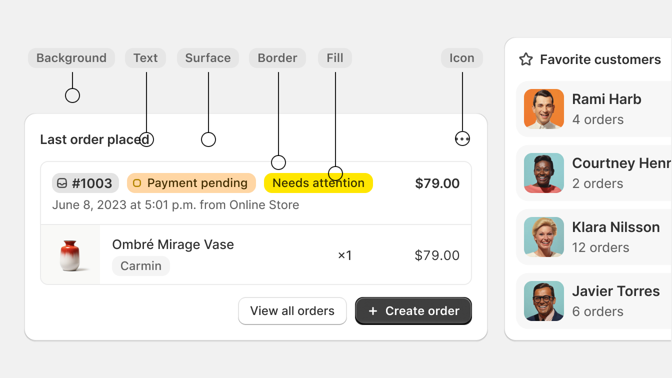
Task: Click the plus icon on Create order
Action: click(x=372, y=311)
